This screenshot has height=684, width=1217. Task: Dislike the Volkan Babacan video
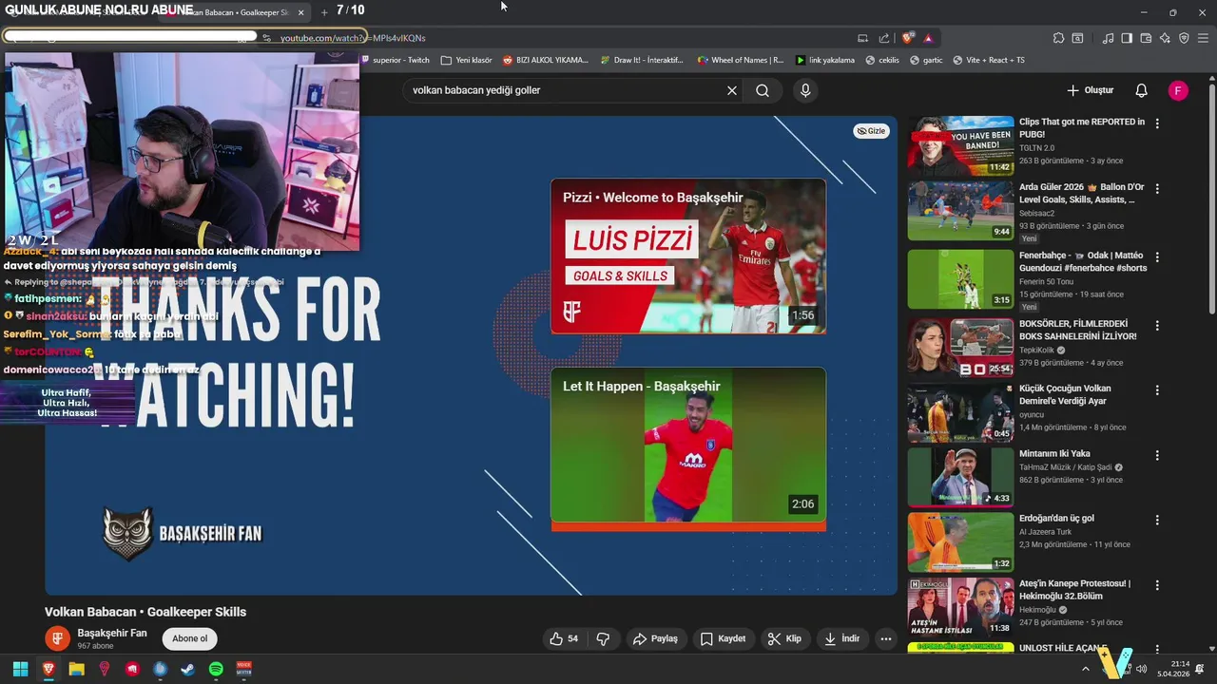(603, 638)
